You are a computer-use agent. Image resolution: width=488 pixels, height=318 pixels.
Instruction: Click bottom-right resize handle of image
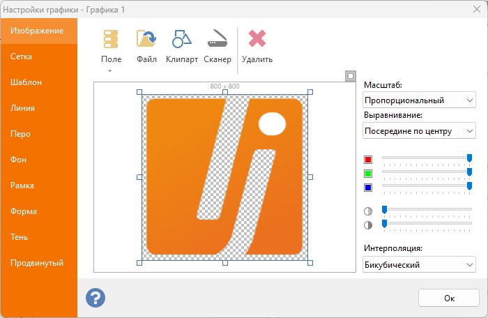(310, 263)
